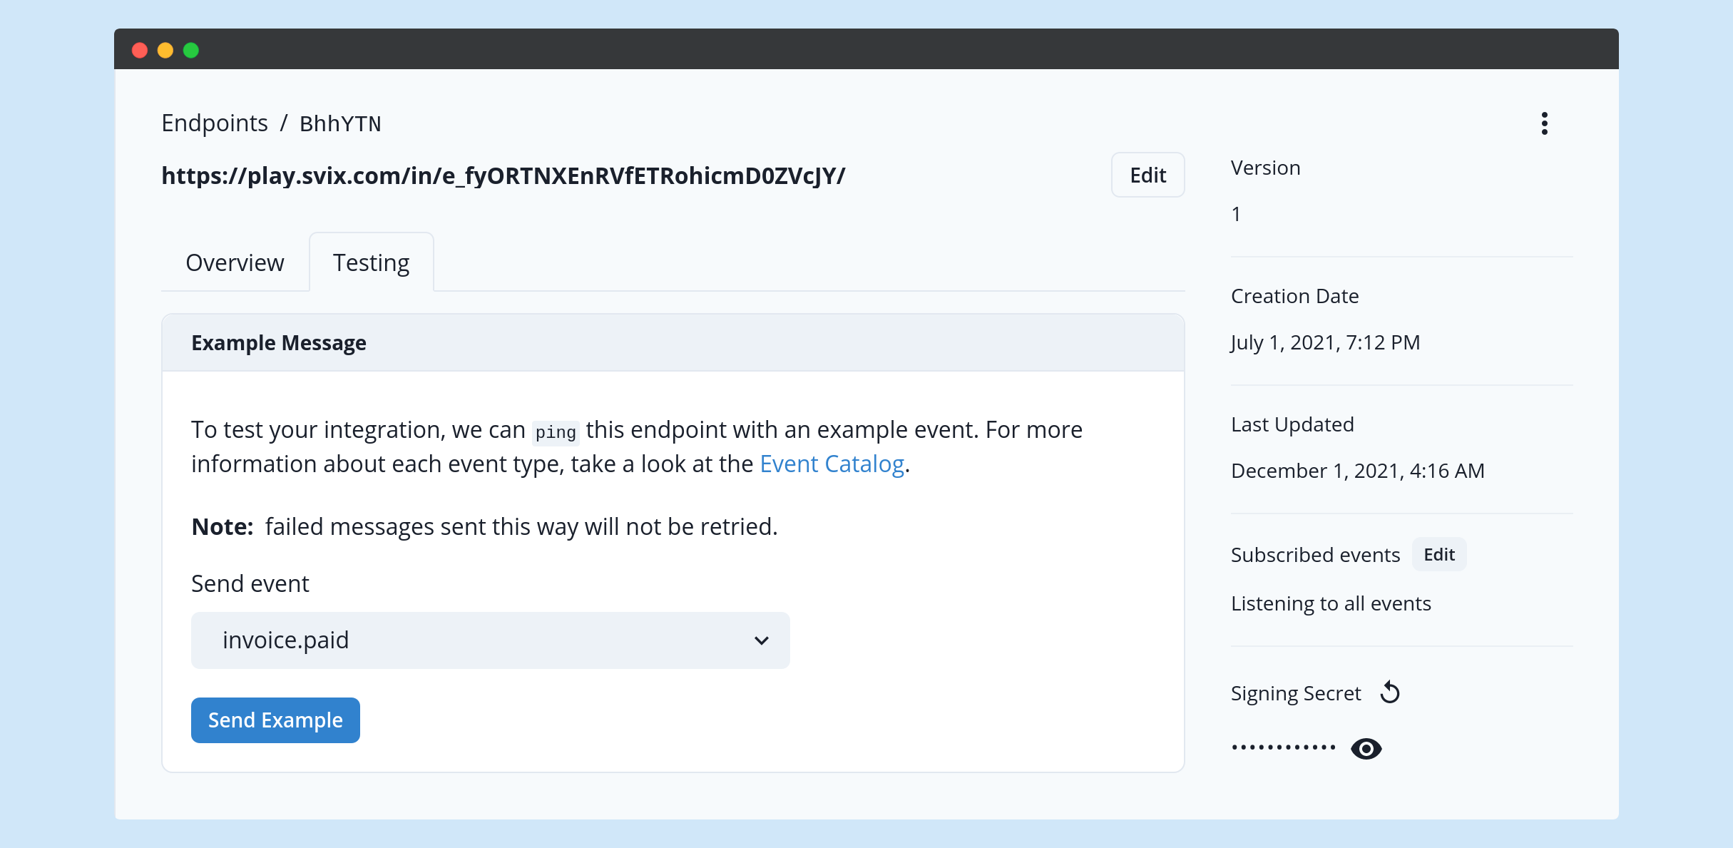Zoom window with green traffic light

tap(190, 50)
